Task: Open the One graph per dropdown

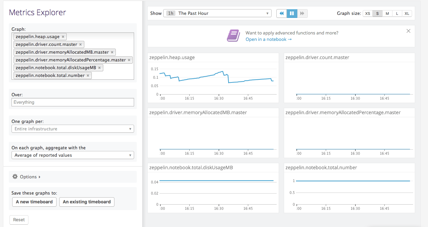Action: [72, 129]
